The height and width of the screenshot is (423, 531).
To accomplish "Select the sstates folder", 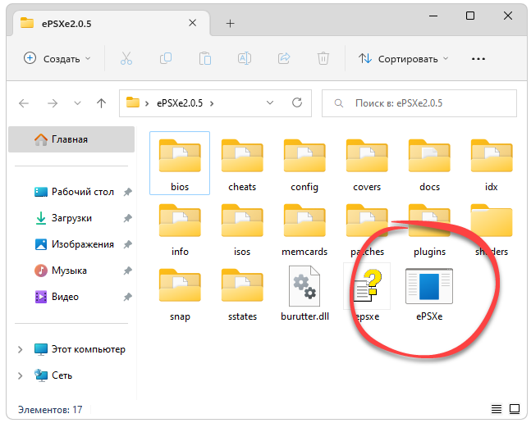I will coord(242,293).
